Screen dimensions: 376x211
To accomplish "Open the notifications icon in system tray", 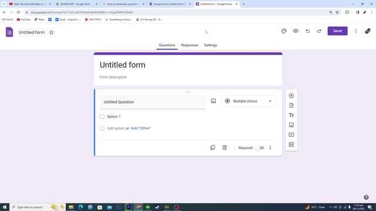I will [370, 207].
